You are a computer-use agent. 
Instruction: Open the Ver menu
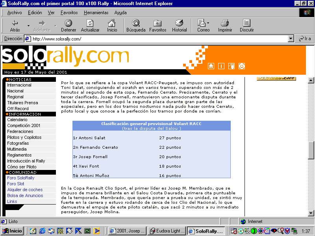pos(51,13)
